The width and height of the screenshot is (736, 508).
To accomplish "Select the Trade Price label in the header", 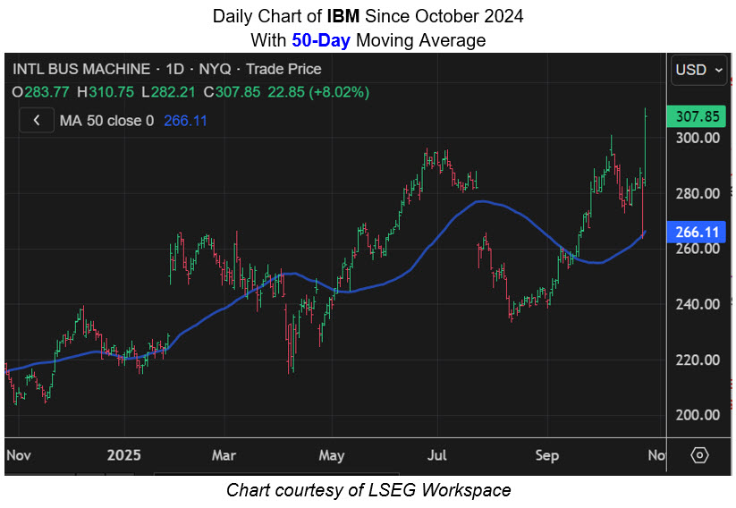I will pos(283,69).
